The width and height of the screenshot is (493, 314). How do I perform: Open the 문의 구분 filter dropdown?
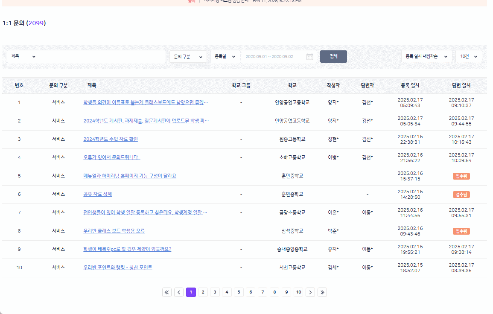coord(188,57)
